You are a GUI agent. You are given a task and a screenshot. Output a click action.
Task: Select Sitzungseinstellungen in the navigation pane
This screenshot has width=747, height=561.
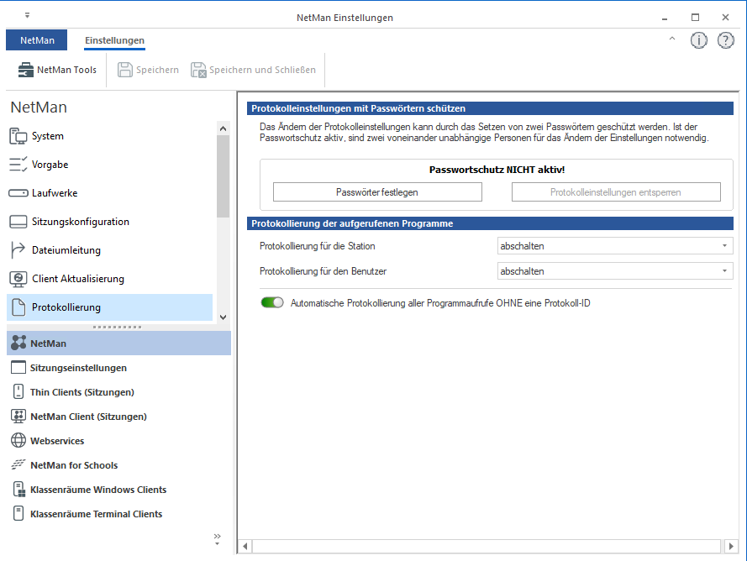pyautogui.click(x=78, y=368)
